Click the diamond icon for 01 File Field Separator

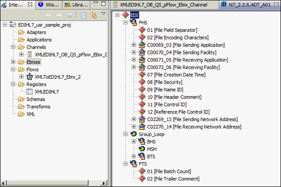click(x=142, y=30)
